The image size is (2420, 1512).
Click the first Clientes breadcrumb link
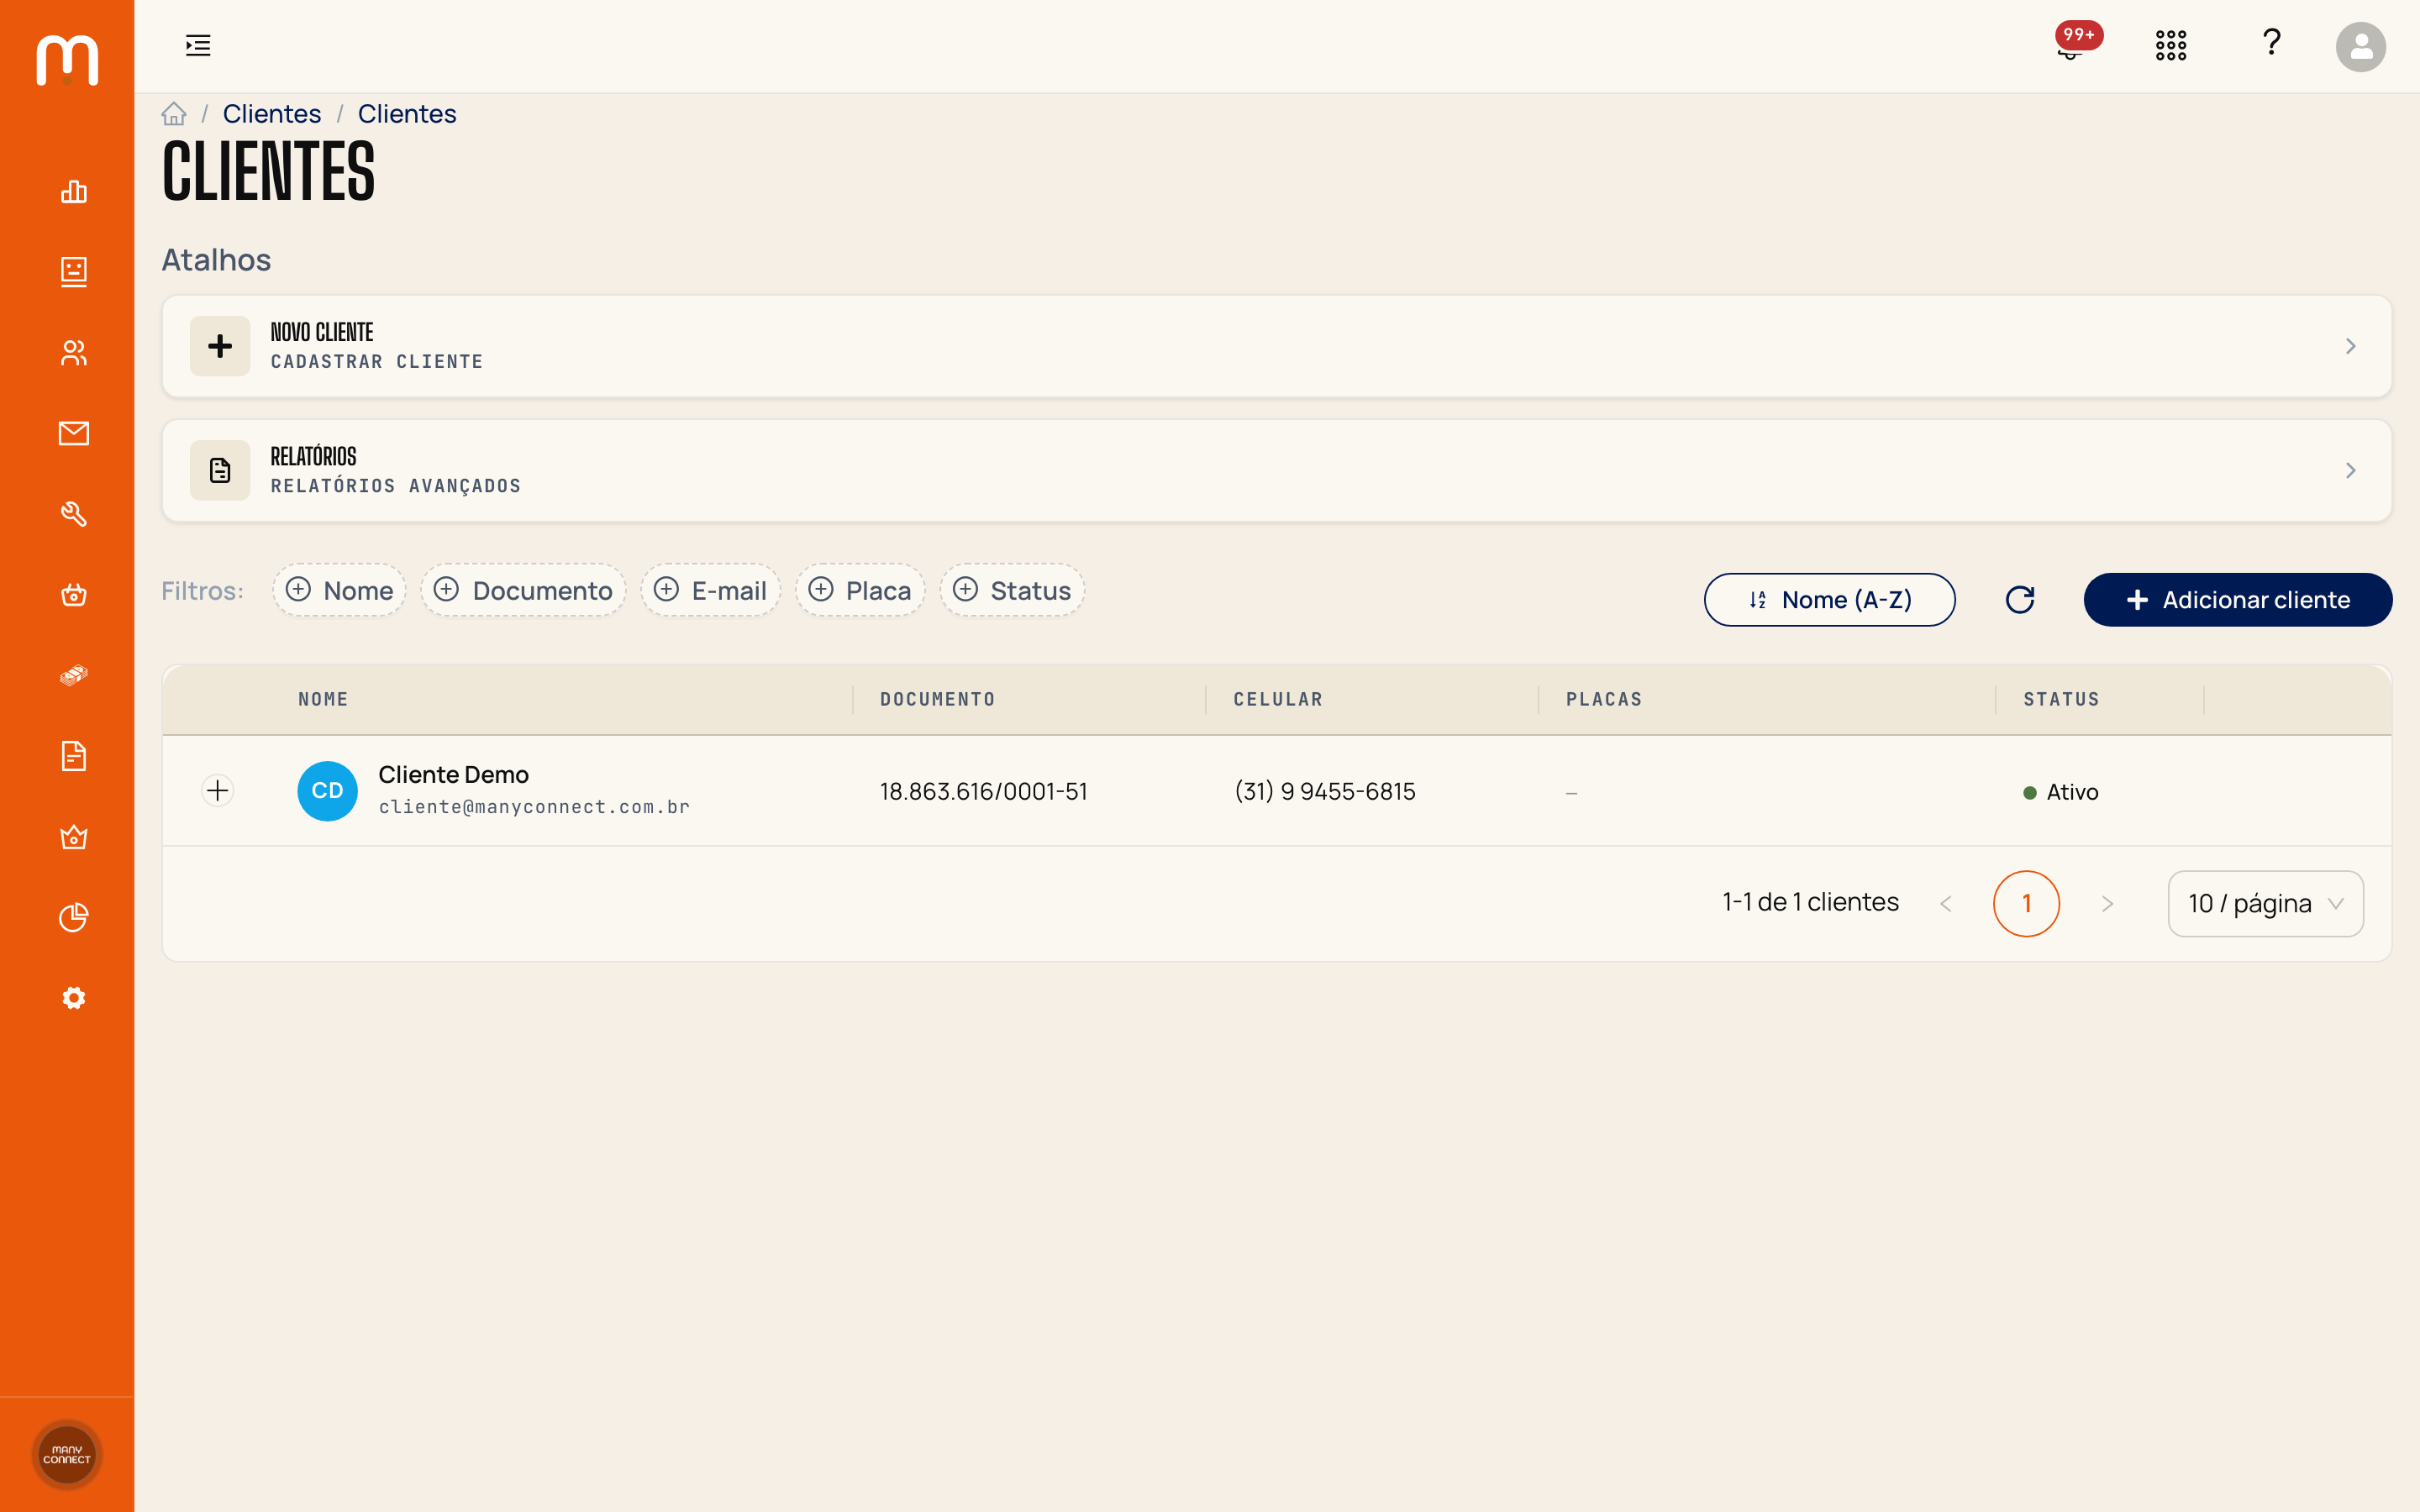coord(272,114)
